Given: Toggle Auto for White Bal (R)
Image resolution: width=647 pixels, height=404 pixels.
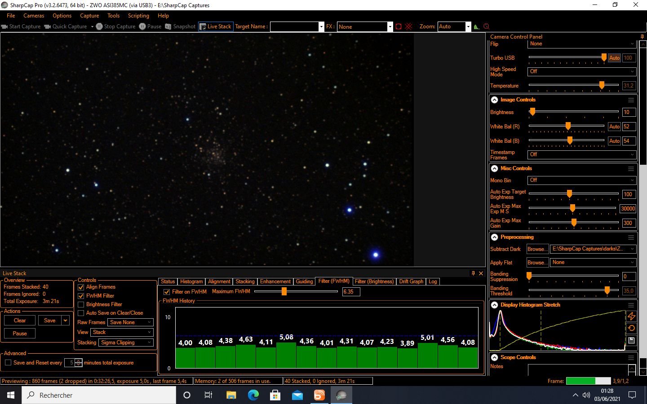Looking at the screenshot, I should [x=614, y=127].
